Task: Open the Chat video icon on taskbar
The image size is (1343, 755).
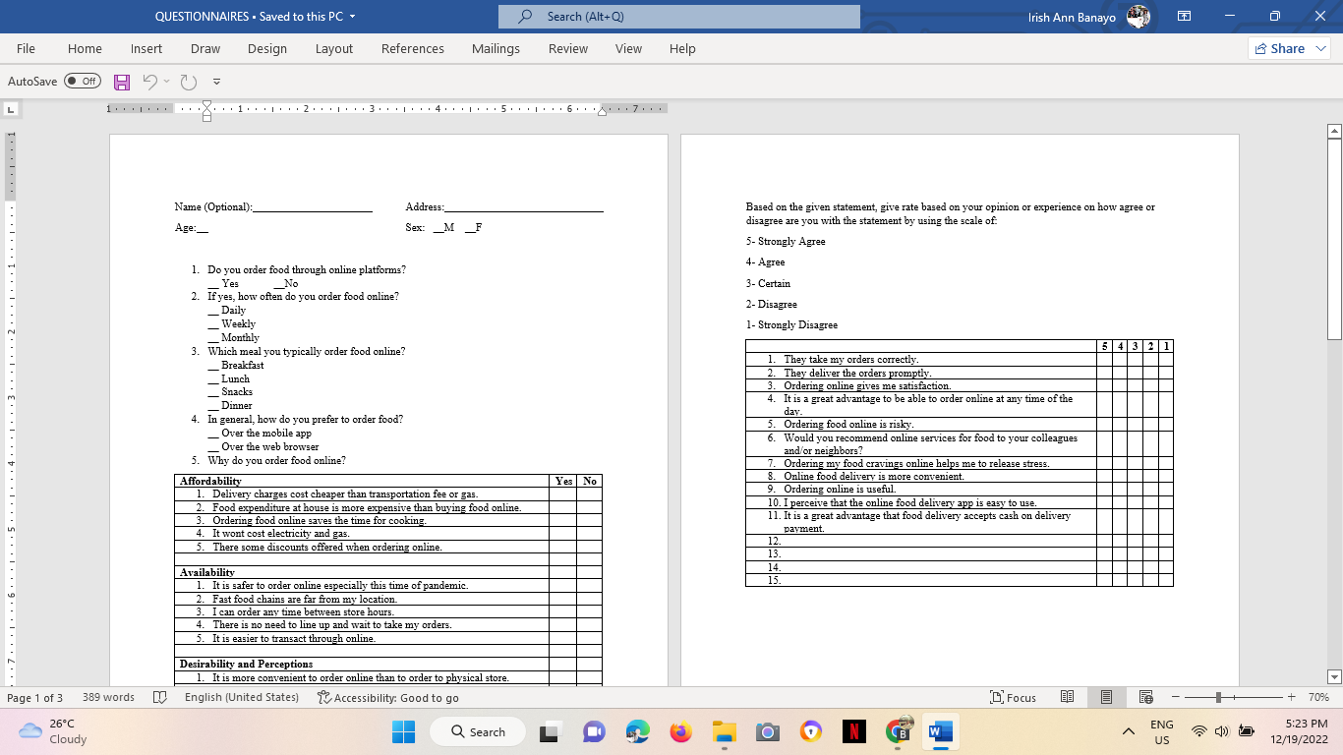Action: pos(594,731)
